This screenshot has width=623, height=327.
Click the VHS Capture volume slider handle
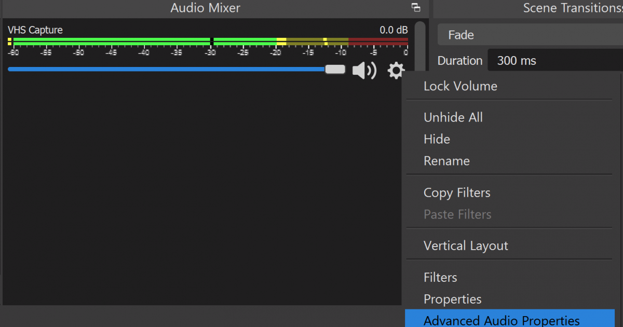[335, 70]
